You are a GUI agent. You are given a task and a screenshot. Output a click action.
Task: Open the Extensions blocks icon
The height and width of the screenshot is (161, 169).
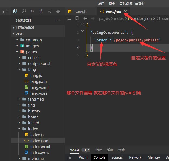coord(41,11)
